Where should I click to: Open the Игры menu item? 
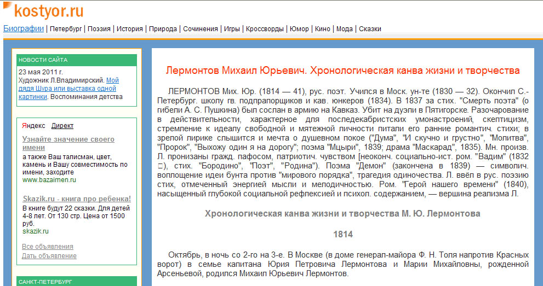[232, 29]
